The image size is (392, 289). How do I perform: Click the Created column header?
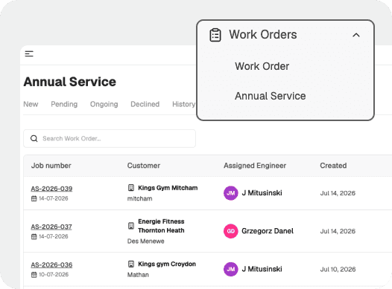333,166
